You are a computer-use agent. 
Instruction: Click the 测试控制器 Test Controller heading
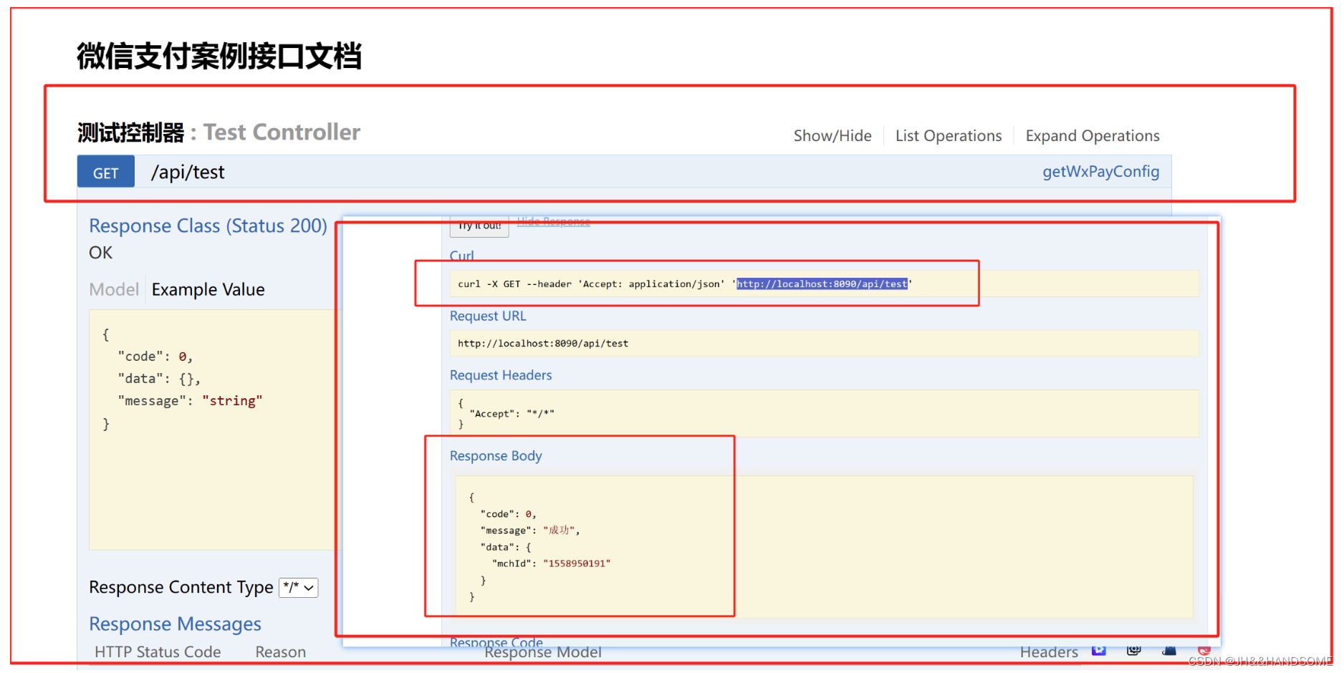coord(219,132)
